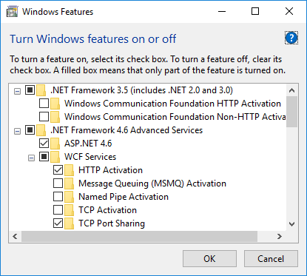Click the horizontal scrollbar right arrow
This screenshot has width=307, height=276.
point(279,237)
